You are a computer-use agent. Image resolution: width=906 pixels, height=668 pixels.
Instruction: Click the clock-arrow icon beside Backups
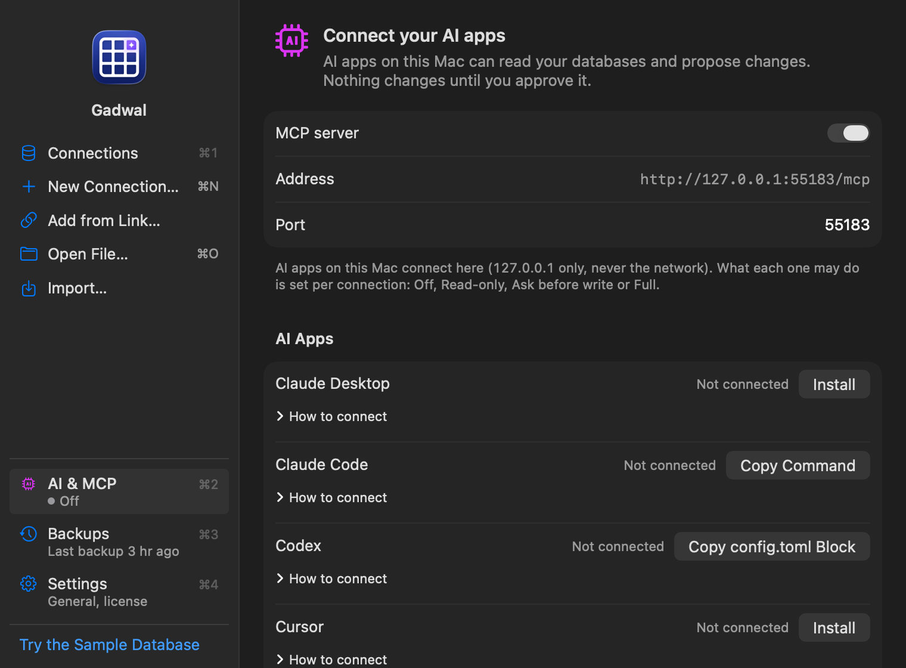(28, 534)
